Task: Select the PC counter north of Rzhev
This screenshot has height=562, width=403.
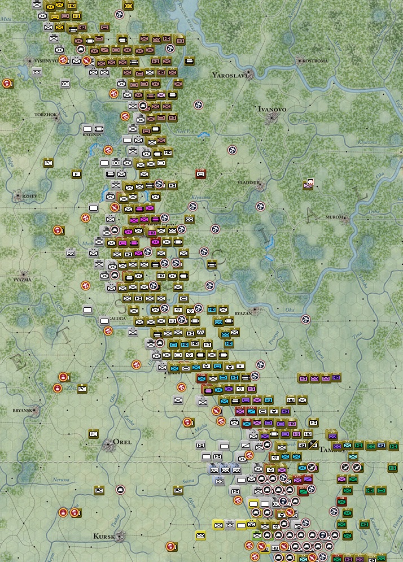Action: point(49,163)
